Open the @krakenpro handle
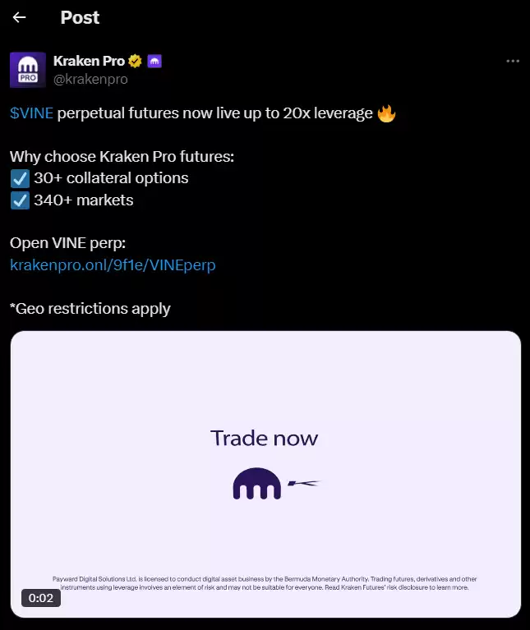The image size is (530, 630). click(90, 79)
